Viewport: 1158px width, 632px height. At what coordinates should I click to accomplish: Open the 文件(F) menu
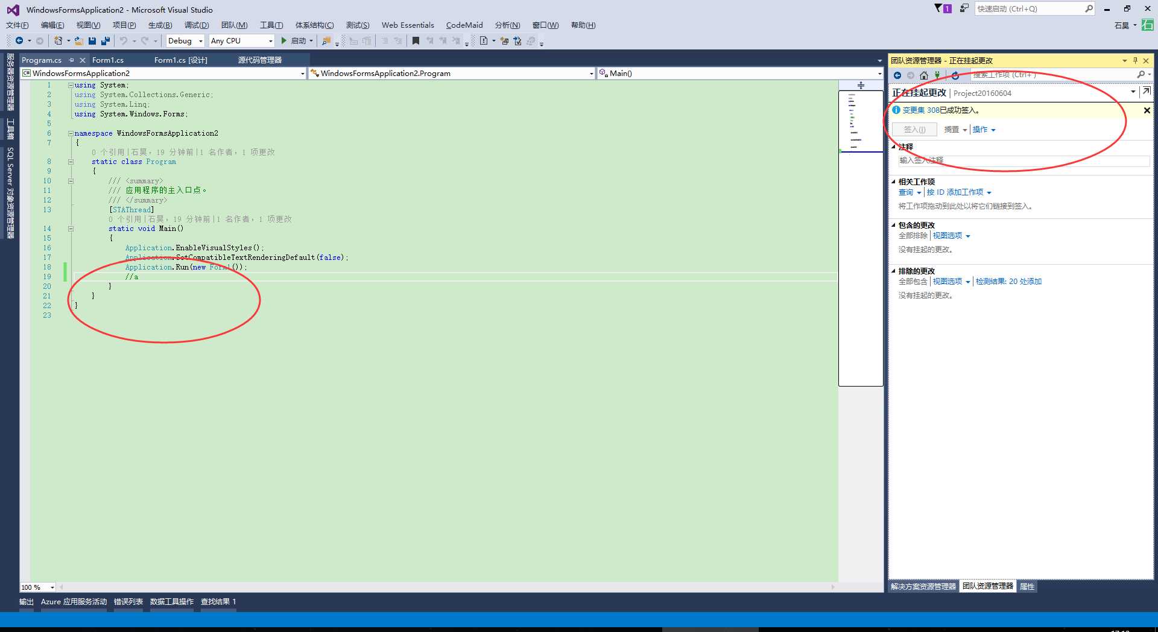tap(17, 25)
